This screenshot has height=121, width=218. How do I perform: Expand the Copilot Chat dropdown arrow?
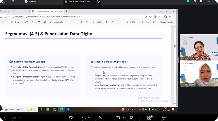coord(174,17)
